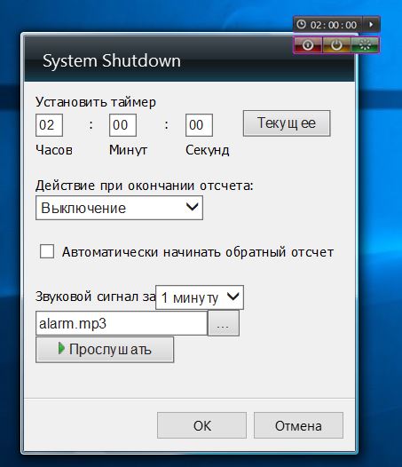The height and width of the screenshot is (467, 402).
Task: Focus the Минут minutes field
Action: [x=122, y=125]
